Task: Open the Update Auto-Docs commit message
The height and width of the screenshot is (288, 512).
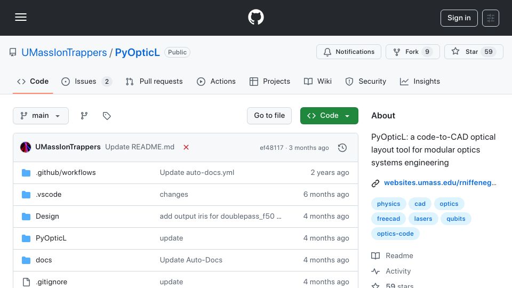Action: [x=191, y=260]
